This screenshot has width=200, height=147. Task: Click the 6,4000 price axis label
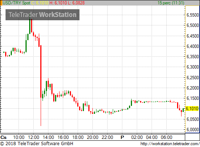[193, 46]
